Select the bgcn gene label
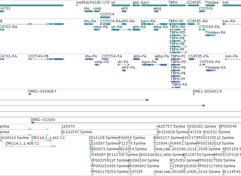 click(x=145, y=3)
